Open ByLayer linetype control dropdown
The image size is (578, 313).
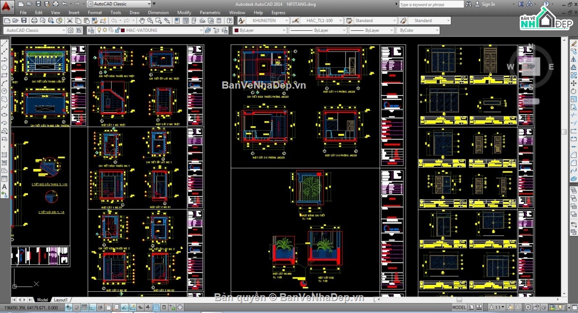(317, 30)
